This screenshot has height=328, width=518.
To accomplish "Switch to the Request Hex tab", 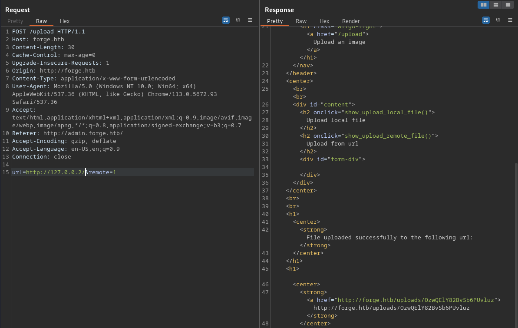I will tap(65, 21).
